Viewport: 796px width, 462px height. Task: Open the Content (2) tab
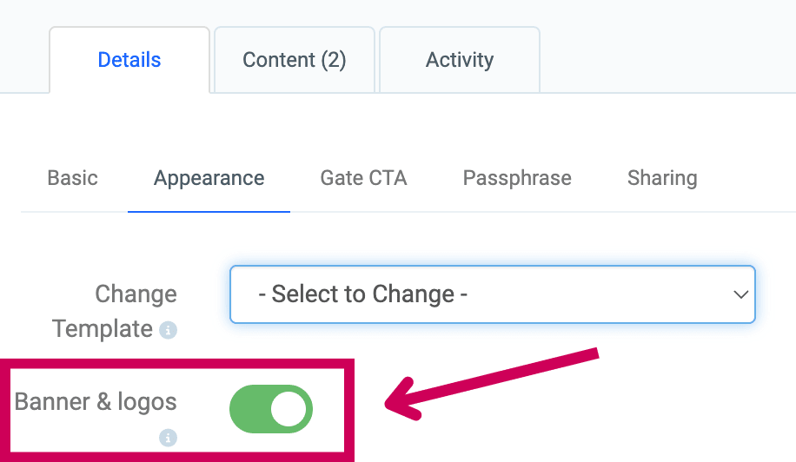pyautogui.click(x=295, y=60)
